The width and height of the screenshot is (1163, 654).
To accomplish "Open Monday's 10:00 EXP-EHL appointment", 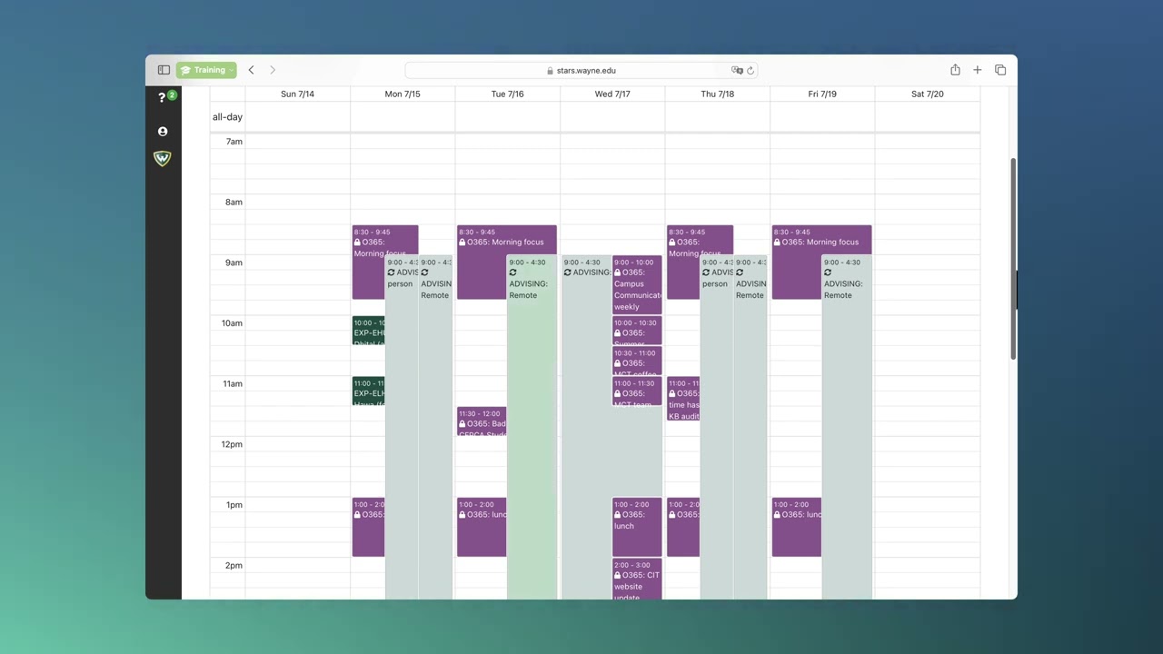I will click(x=368, y=331).
